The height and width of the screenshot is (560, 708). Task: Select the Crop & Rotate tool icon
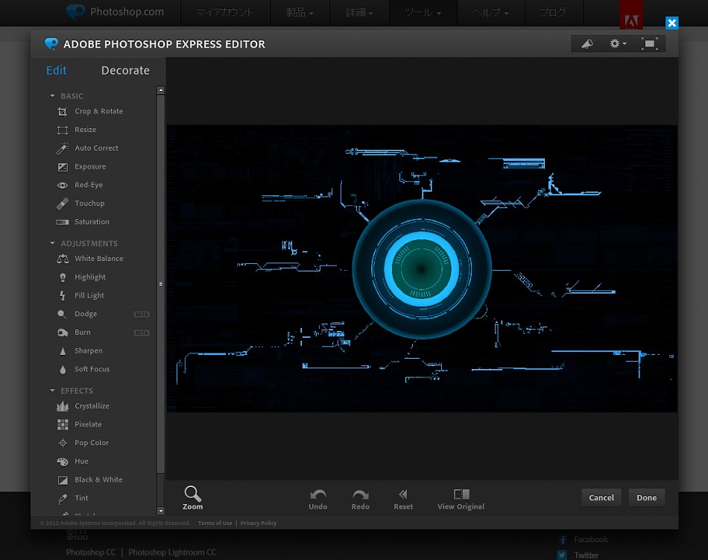point(63,112)
